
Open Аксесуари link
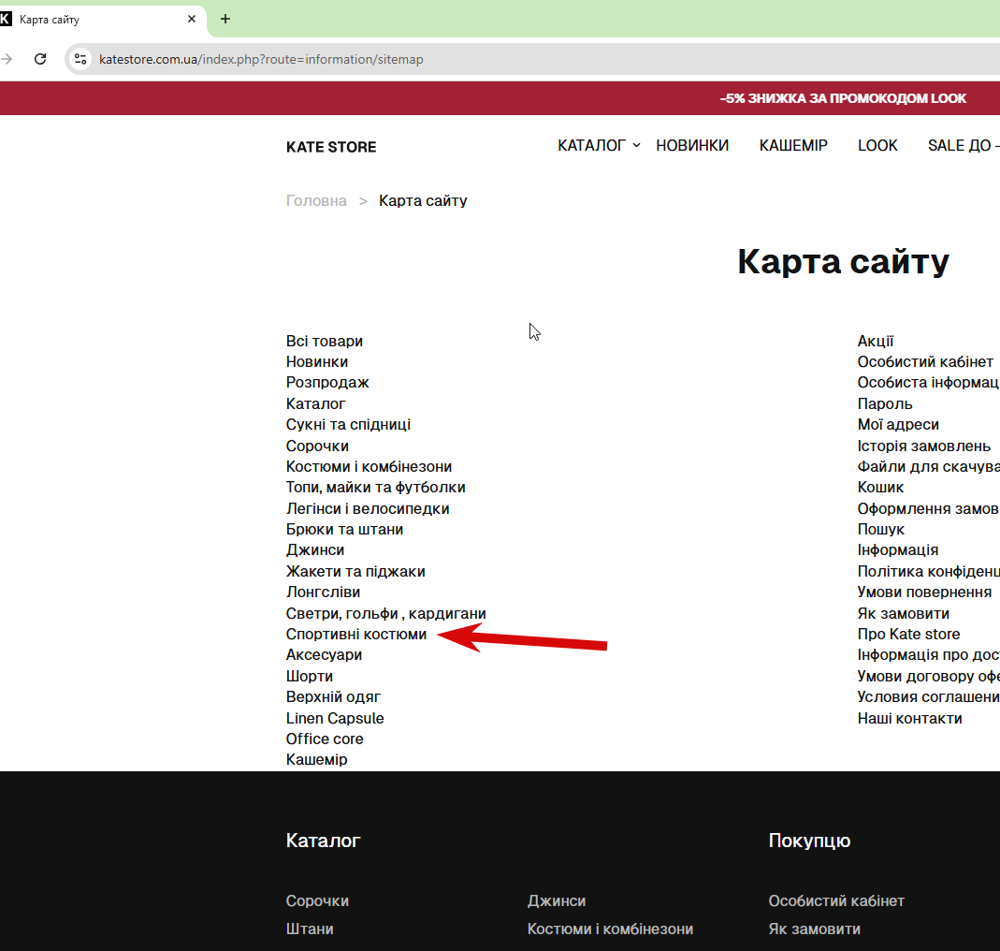(x=324, y=655)
